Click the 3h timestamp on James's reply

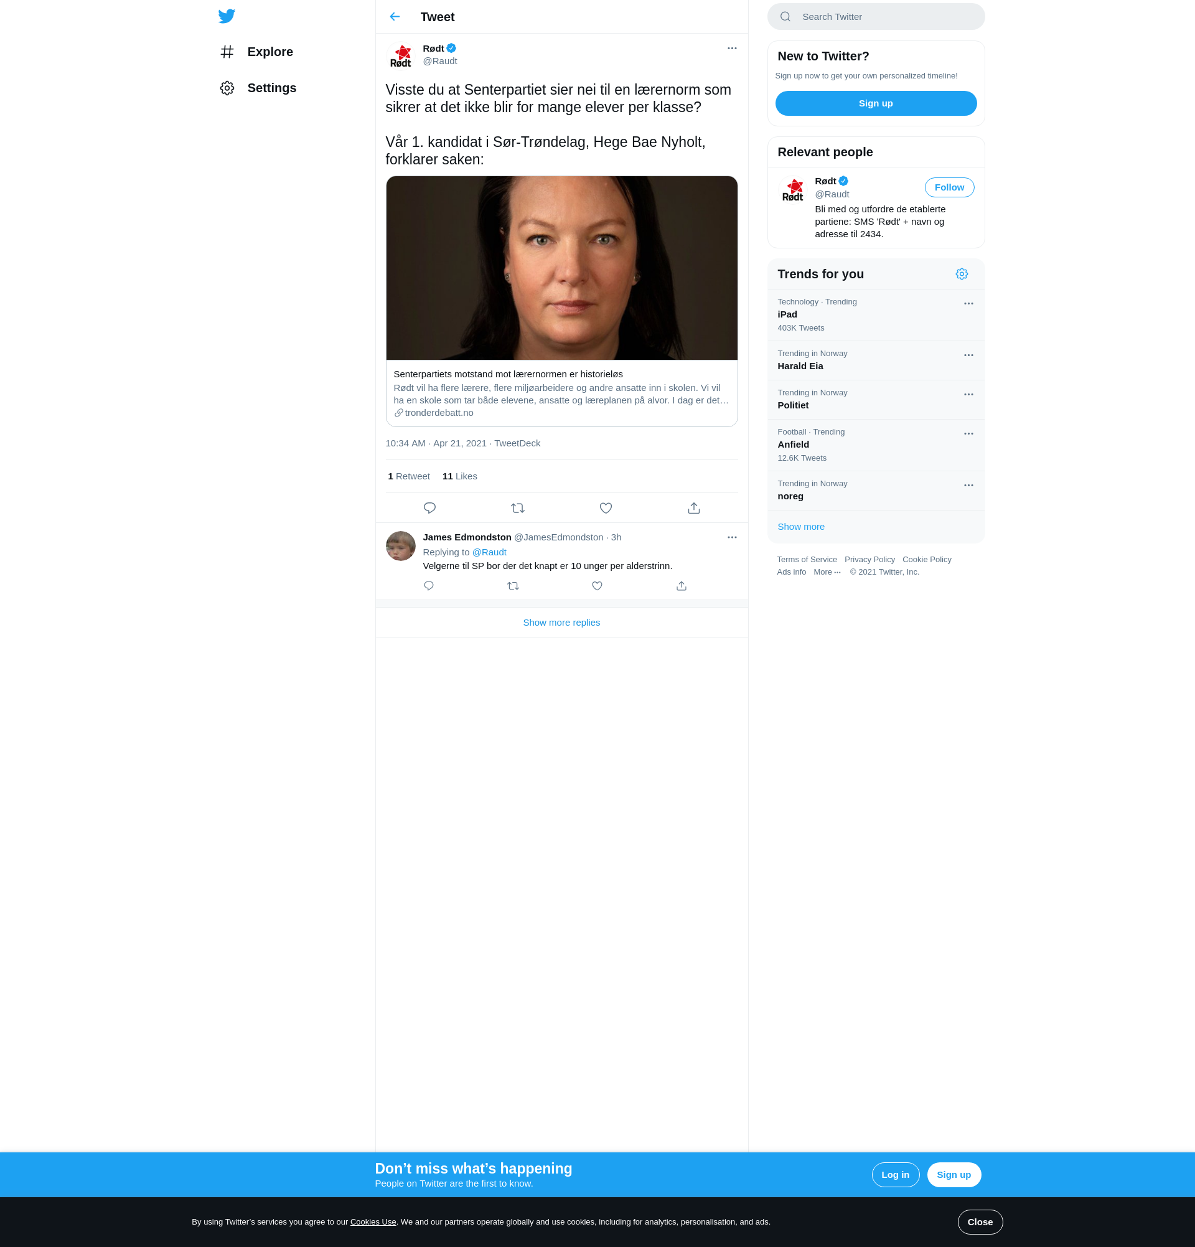(616, 538)
